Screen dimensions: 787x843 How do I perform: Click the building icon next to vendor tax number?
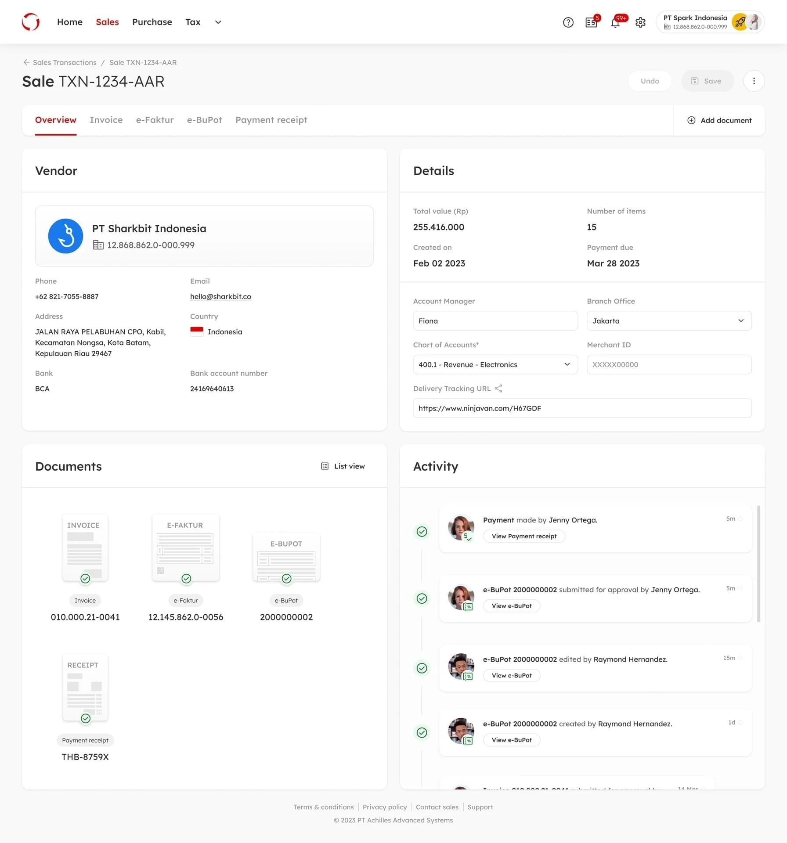point(98,245)
